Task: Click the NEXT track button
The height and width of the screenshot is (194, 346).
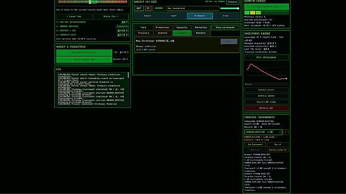Action: [x=139, y=8]
